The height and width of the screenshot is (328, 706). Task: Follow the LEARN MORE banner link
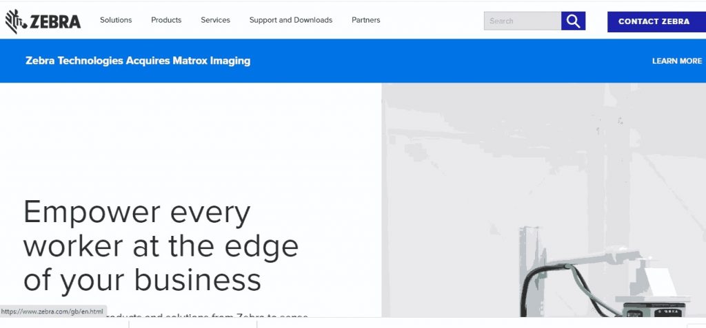point(677,61)
